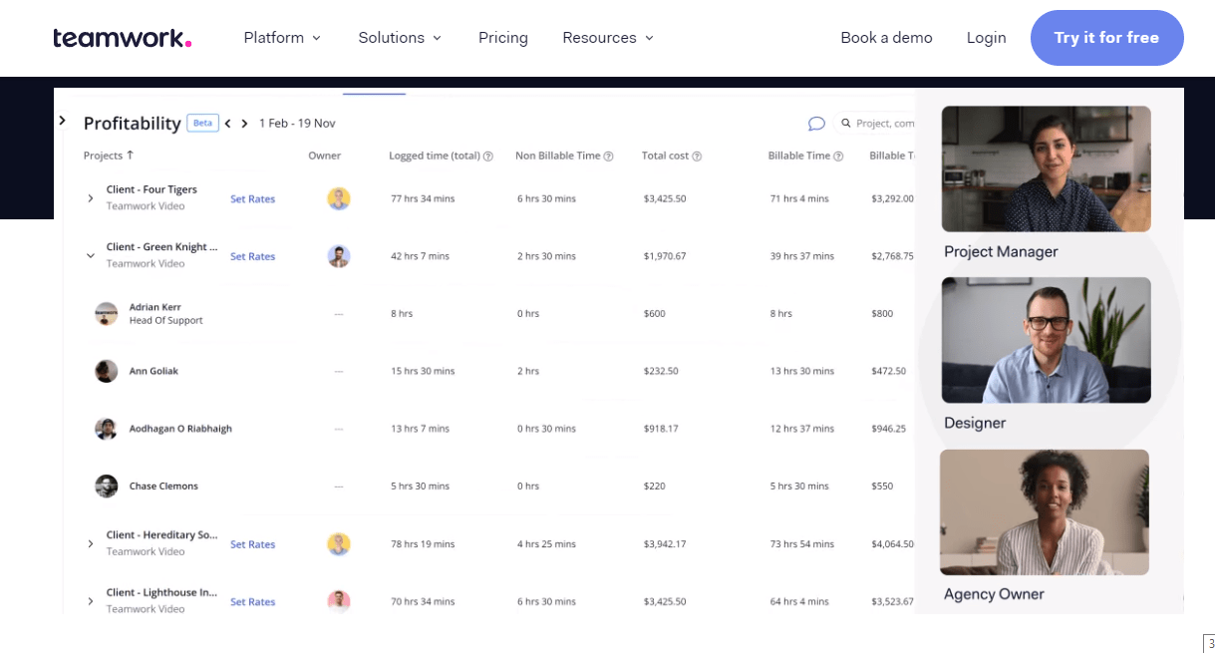
Task: Collapse the Client - Green Knight row
Action: 91,256
